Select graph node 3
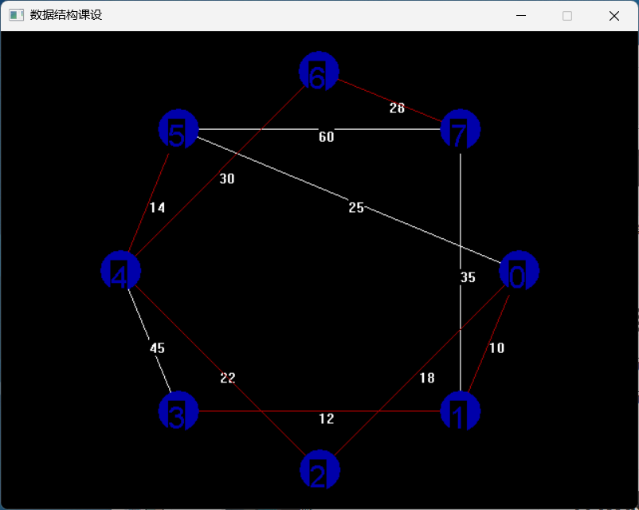639x510 pixels. coord(178,412)
